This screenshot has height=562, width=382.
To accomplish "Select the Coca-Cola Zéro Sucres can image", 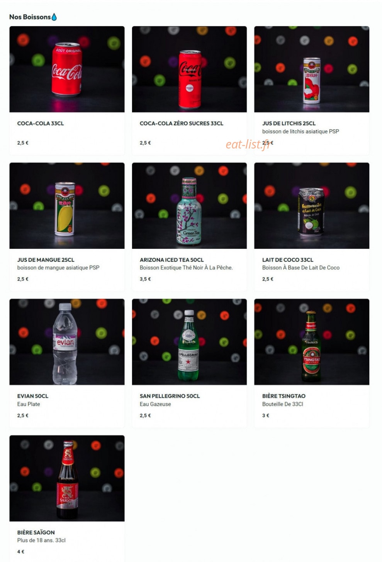I will pos(189,69).
